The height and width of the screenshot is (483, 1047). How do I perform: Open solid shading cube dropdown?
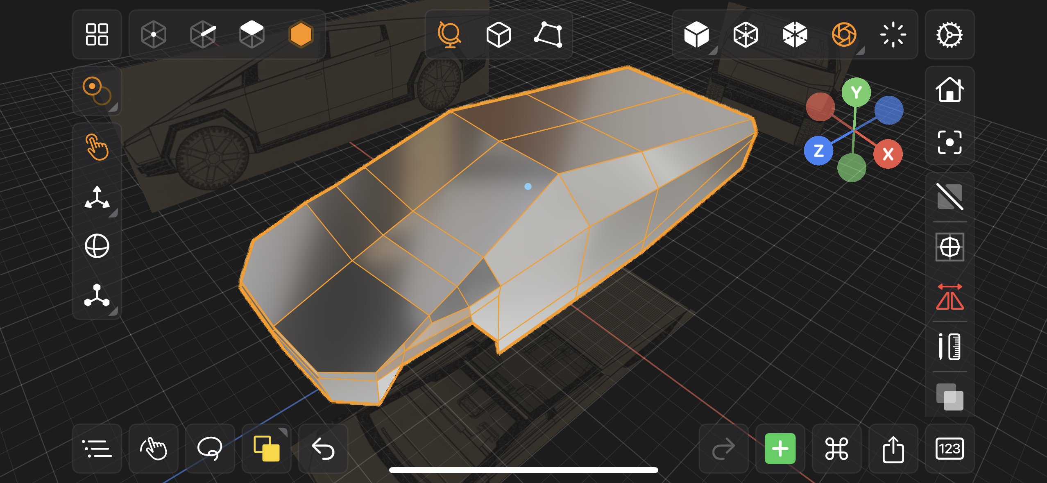(x=696, y=34)
